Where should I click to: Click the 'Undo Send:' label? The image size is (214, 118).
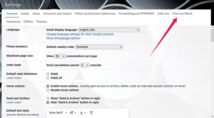(x=14, y=65)
